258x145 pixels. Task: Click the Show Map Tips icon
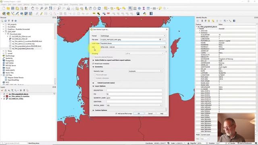click(x=160, y=8)
